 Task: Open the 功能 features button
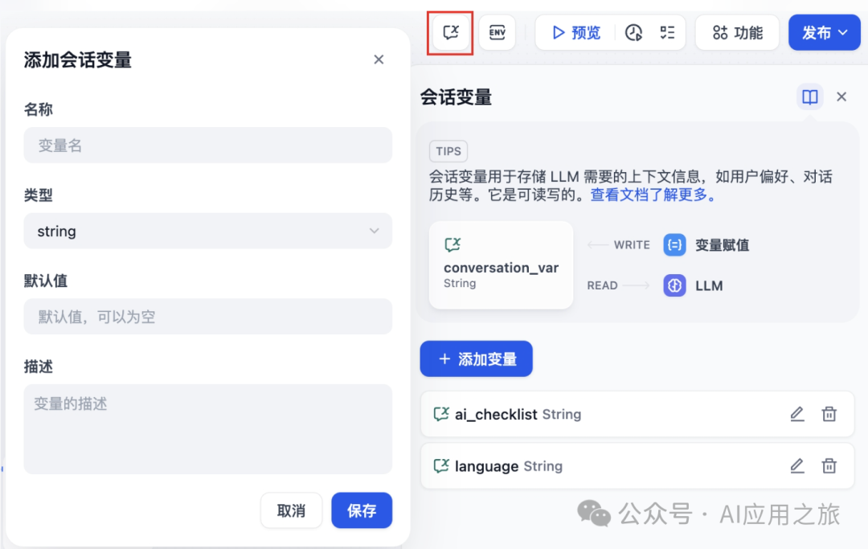(737, 33)
